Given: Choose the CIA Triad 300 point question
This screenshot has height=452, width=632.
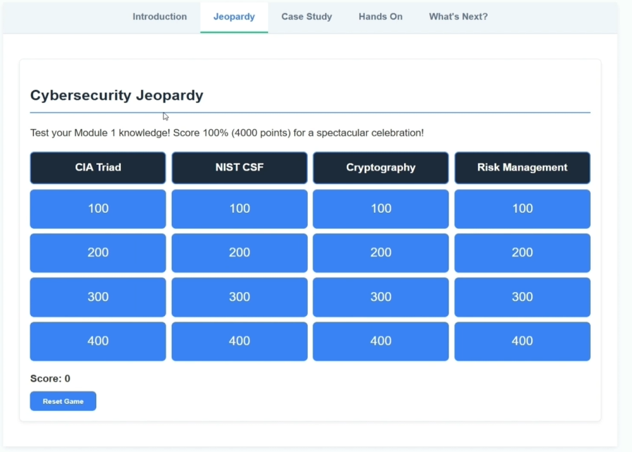Looking at the screenshot, I should tap(98, 297).
